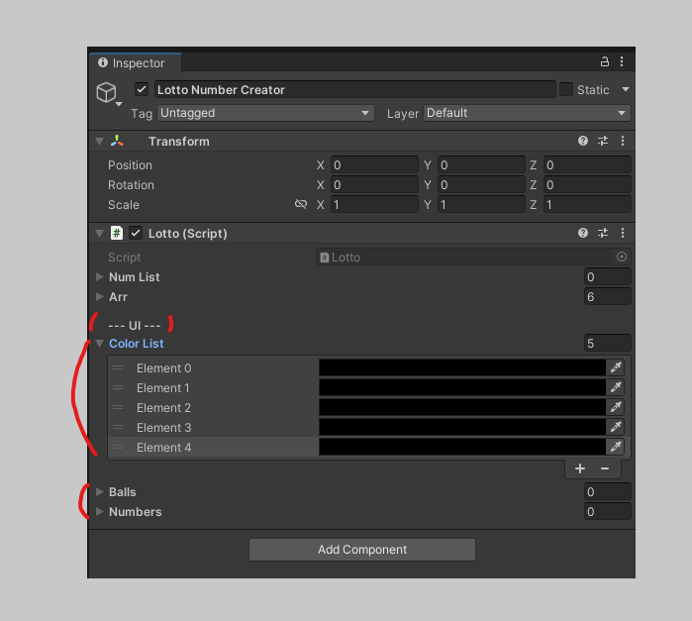Click the Inspector lock icon
The width and height of the screenshot is (692, 621).
pyautogui.click(x=605, y=61)
